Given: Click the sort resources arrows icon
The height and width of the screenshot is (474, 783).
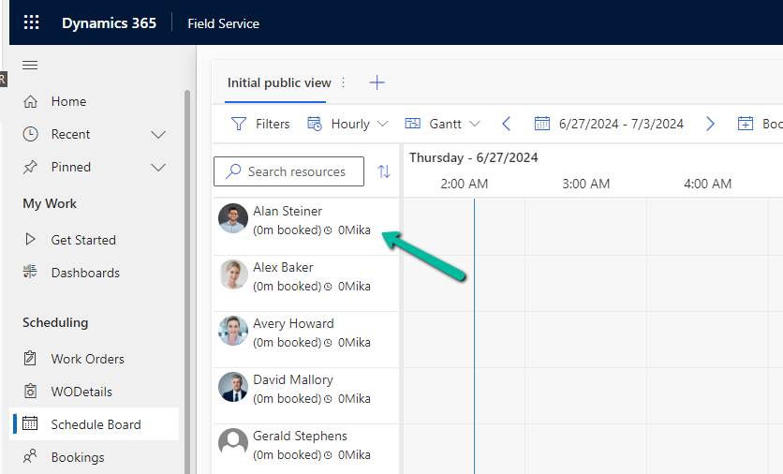Looking at the screenshot, I should (384, 171).
